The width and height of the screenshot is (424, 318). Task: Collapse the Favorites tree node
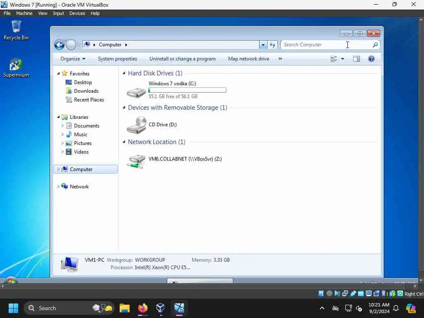click(58, 74)
